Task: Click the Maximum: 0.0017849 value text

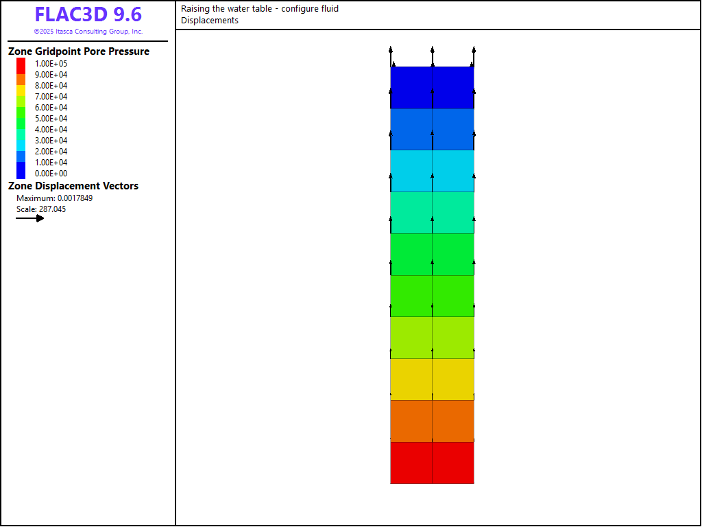Action: pyautogui.click(x=54, y=198)
